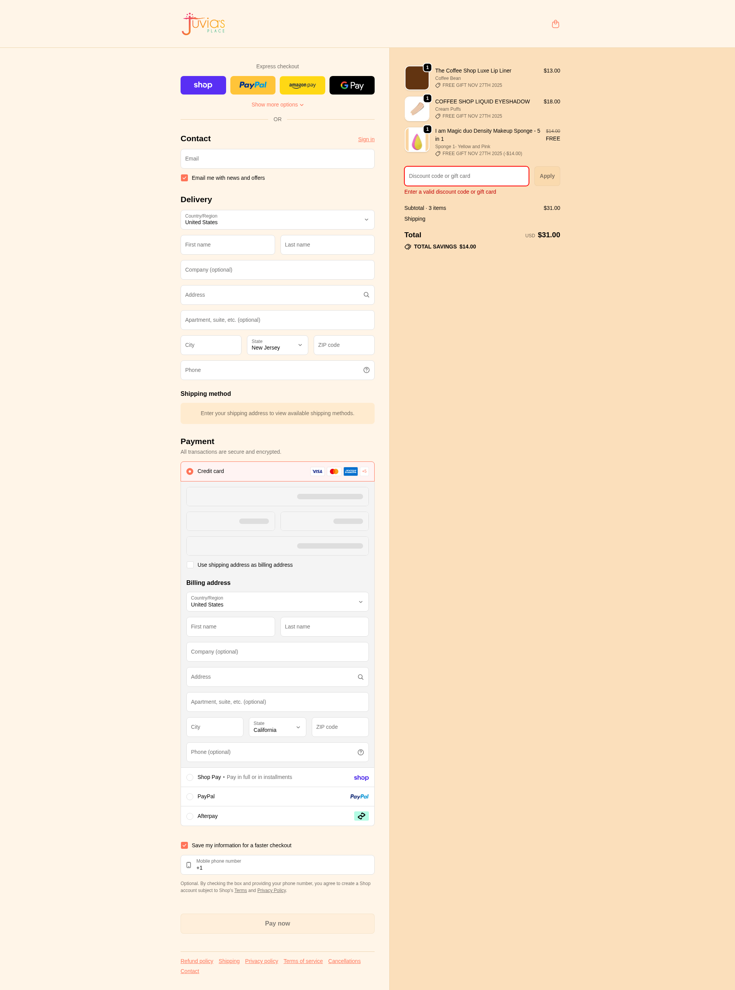The image size is (735, 990).
Task: Uncheck Email me with news and offers
Action: pos(184,178)
